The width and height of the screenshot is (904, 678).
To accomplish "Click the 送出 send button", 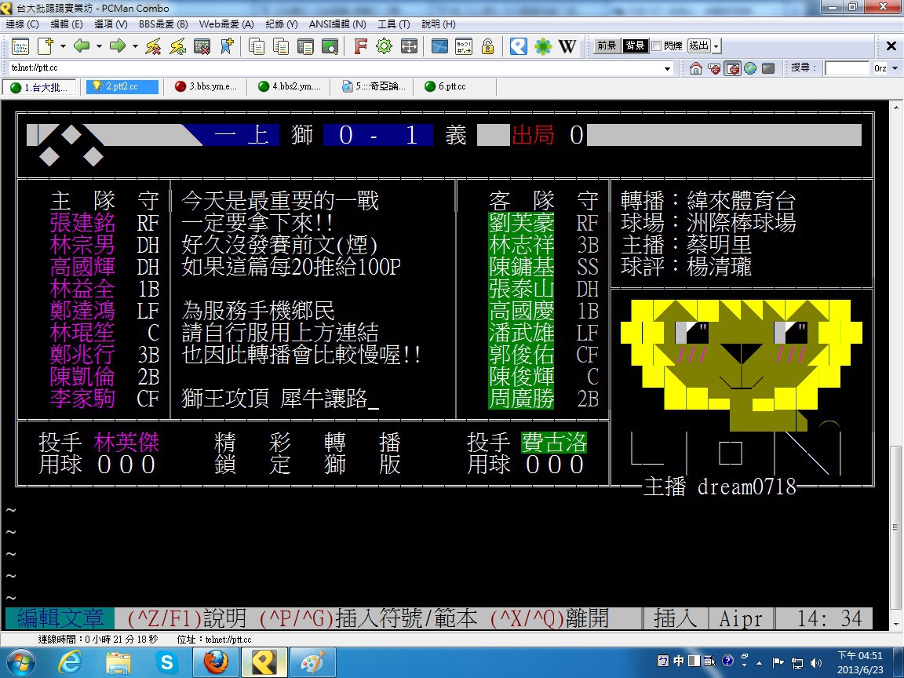I will tap(698, 46).
